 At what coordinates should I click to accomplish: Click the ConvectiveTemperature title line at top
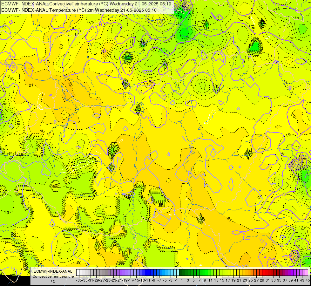point(86,4)
